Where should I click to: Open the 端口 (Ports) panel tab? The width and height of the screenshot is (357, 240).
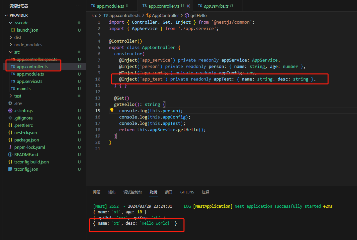pyautogui.click(x=168, y=192)
